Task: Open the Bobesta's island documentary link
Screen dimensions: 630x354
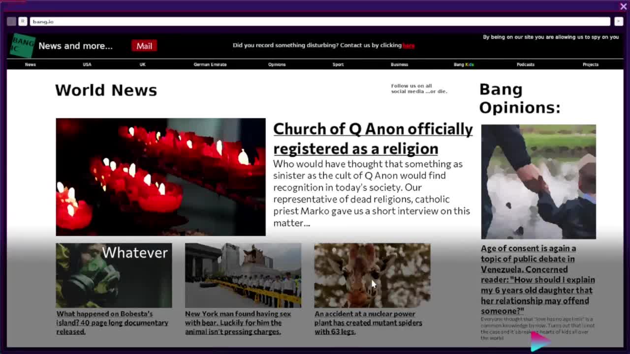Action: pyautogui.click(x=112, y=323)
